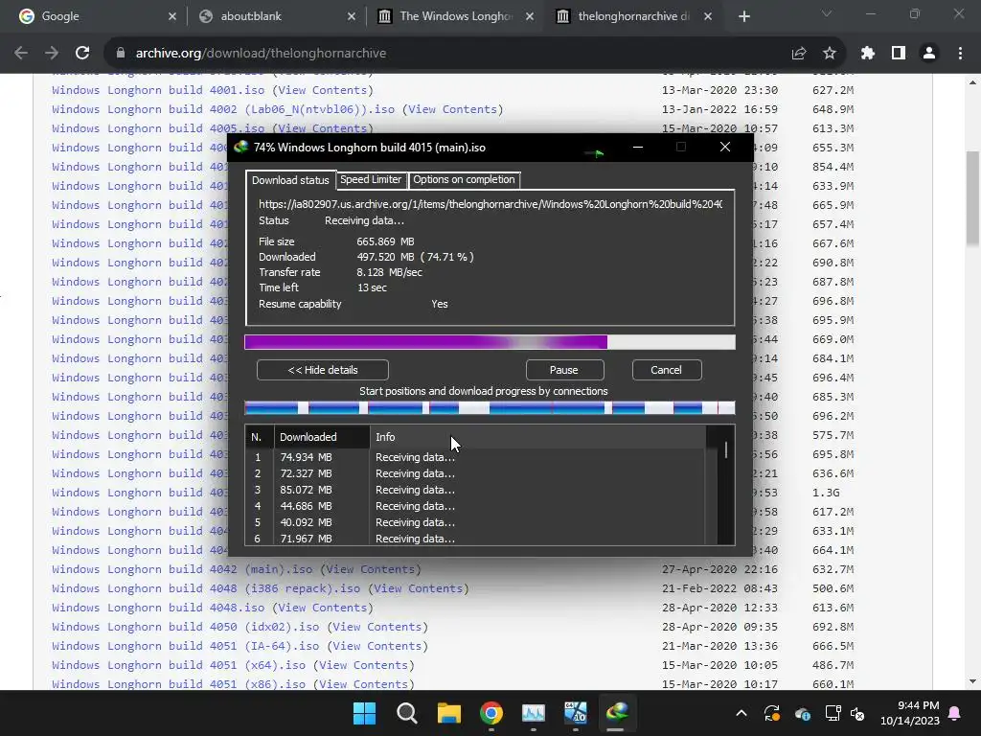Open Internet Download Manager taskbar icon

point(617,713)
